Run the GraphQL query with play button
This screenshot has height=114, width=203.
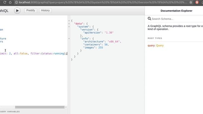(x=17, y=10)
